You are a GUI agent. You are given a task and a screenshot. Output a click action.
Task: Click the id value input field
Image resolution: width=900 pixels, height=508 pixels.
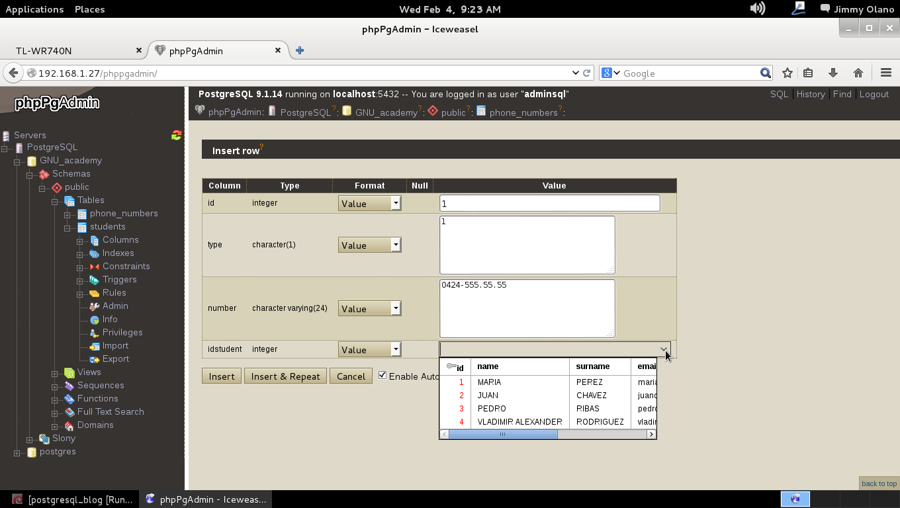[549, 203]
